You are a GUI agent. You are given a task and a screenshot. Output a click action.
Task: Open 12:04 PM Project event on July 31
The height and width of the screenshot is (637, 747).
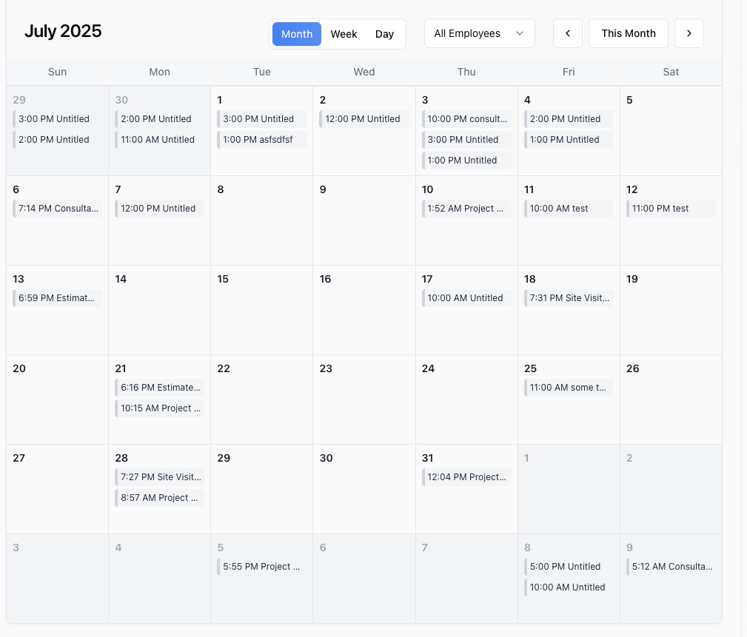tap(466, 477)
